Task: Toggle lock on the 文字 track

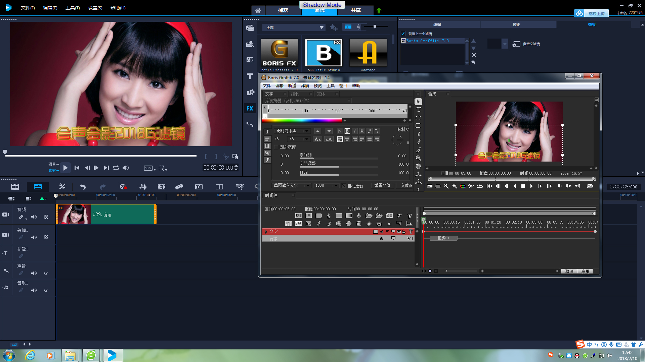Action: (x=404, y=232)
